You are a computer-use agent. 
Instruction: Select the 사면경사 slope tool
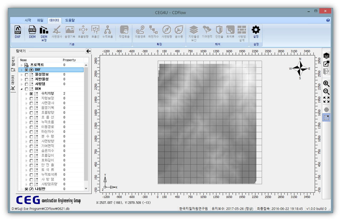pyautogui.click(x=56, y=32)
